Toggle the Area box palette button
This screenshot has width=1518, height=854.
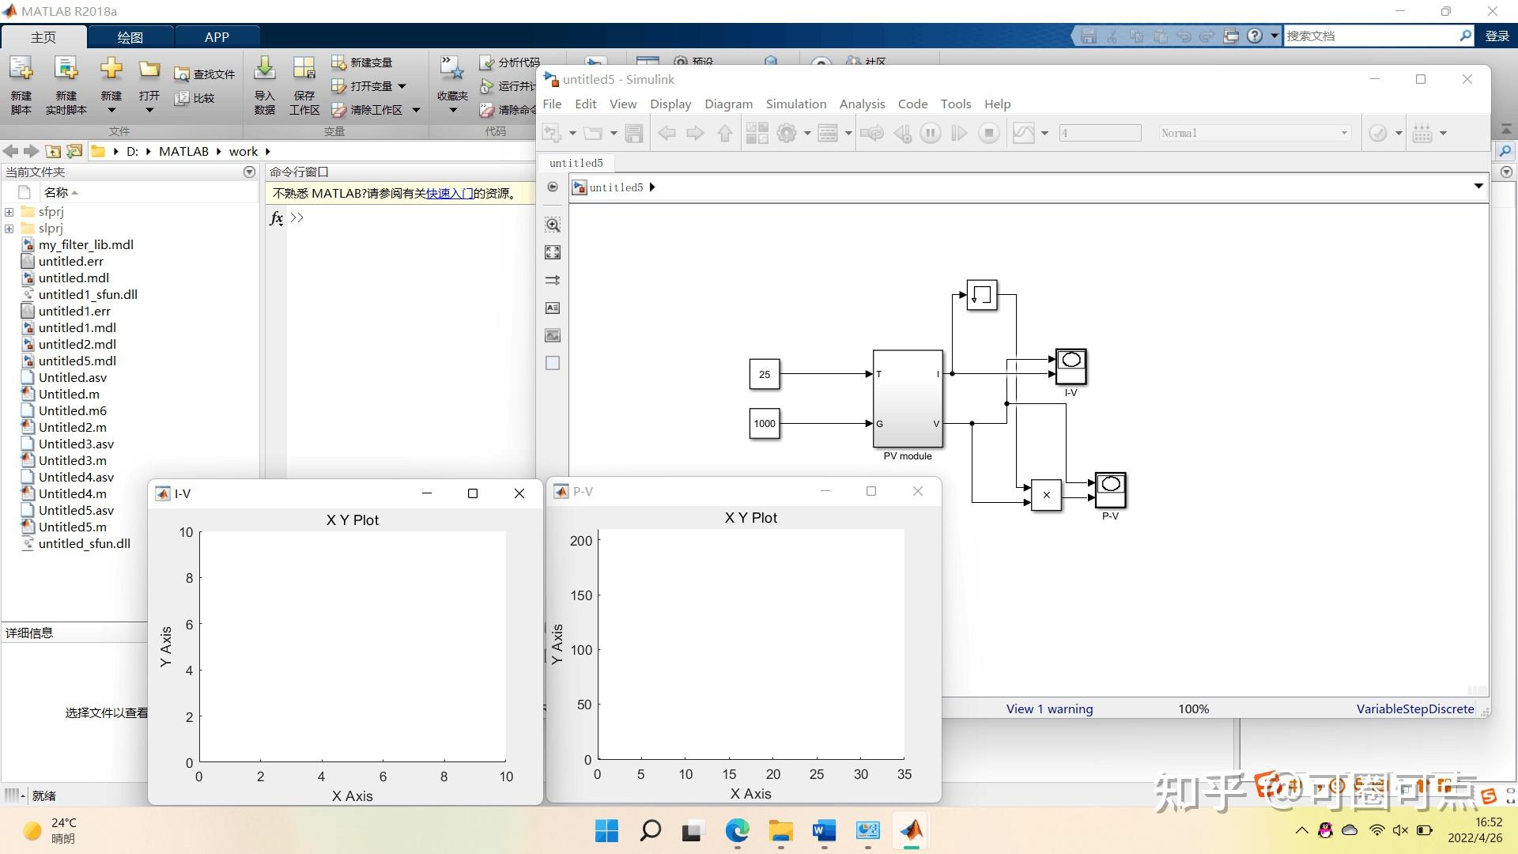tap(553, 363)
